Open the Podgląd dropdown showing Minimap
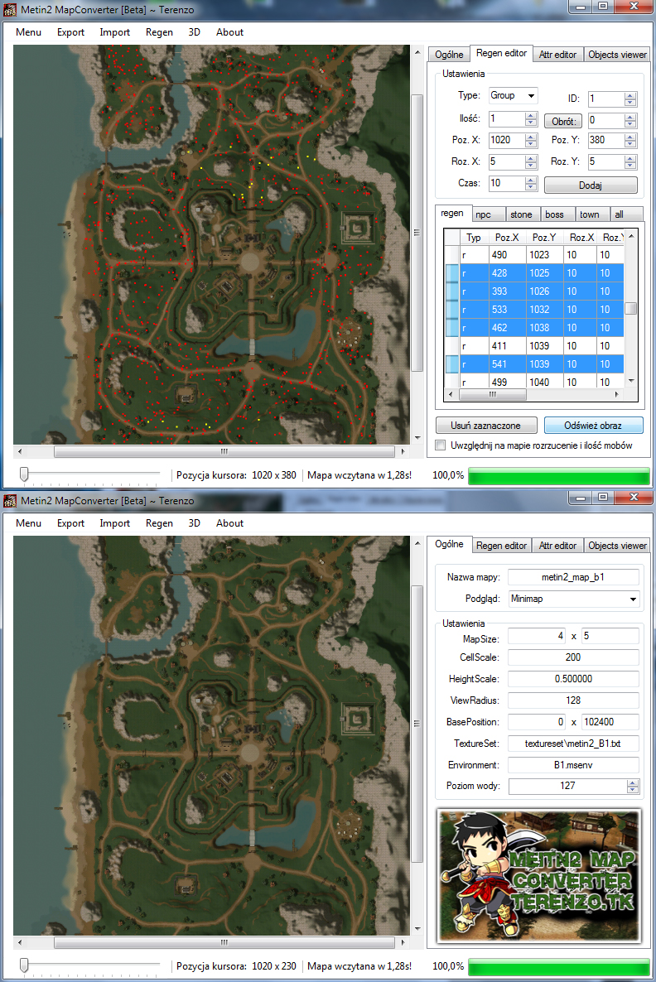Viewport: 656px width, 982px height. click(x=573, y=599)
